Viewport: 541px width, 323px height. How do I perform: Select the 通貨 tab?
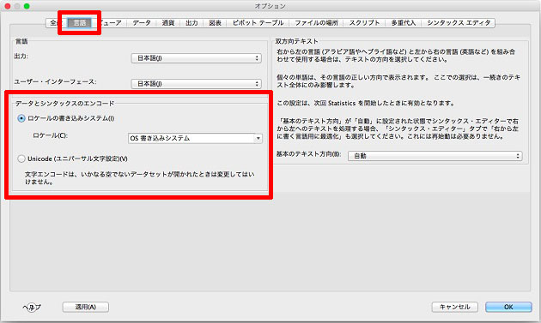coord(168,23)
